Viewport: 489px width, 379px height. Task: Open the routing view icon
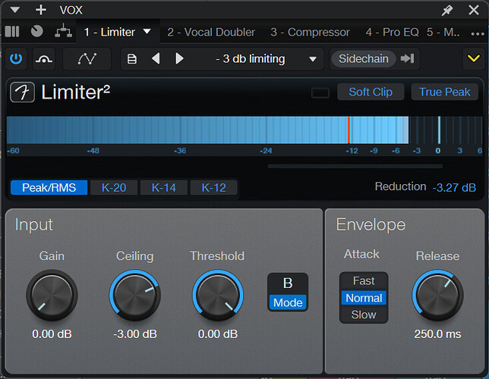point(63,31)
